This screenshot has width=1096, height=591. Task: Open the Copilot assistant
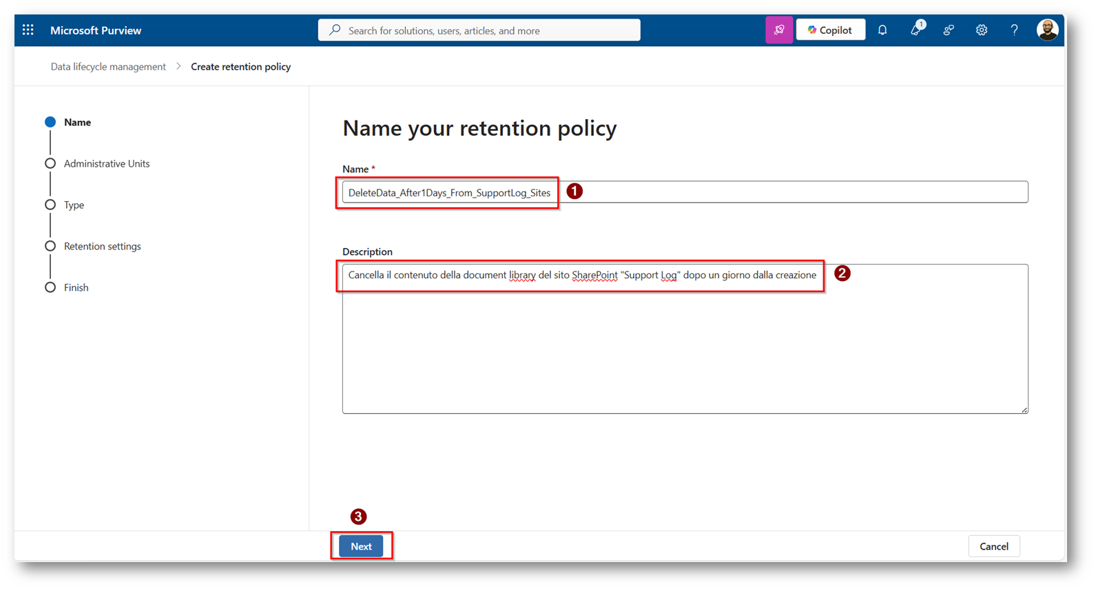pyautogui.click(x=831, y=30)
